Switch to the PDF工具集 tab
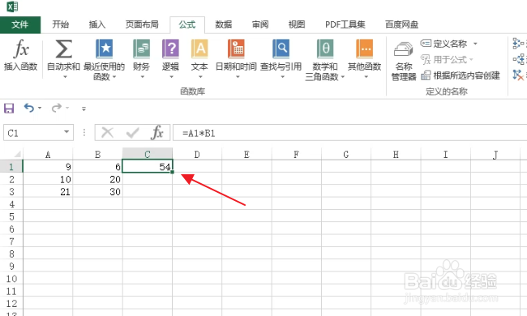This screenshot has height=316, width=527. pos(345,24)
